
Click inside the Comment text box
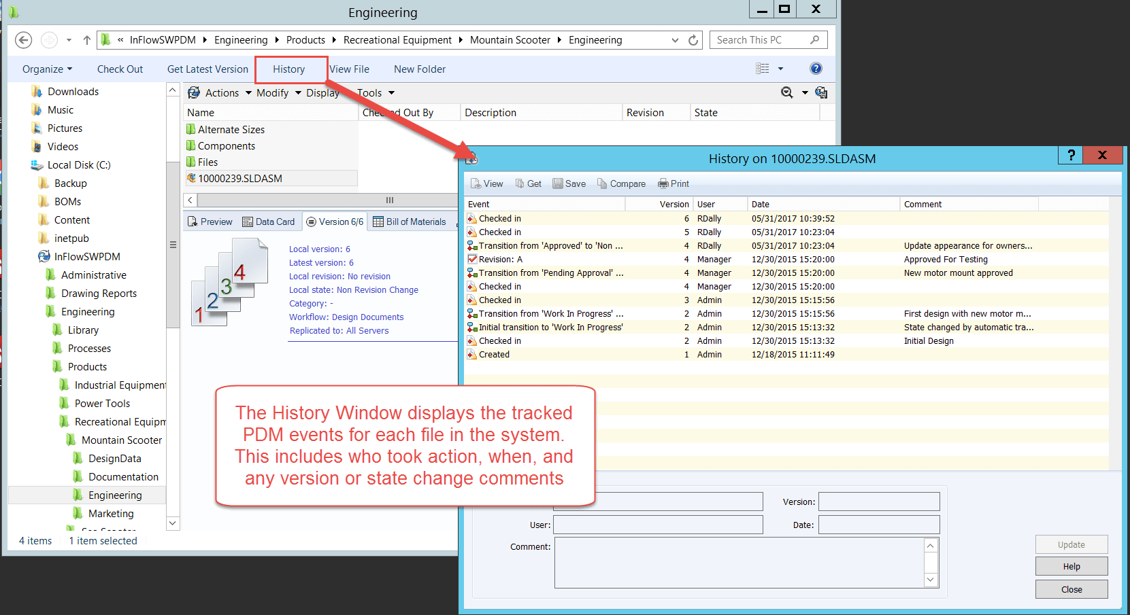click(738, 562)
